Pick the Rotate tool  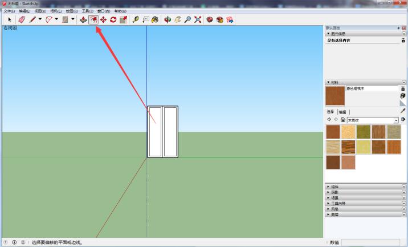point(113,19)
